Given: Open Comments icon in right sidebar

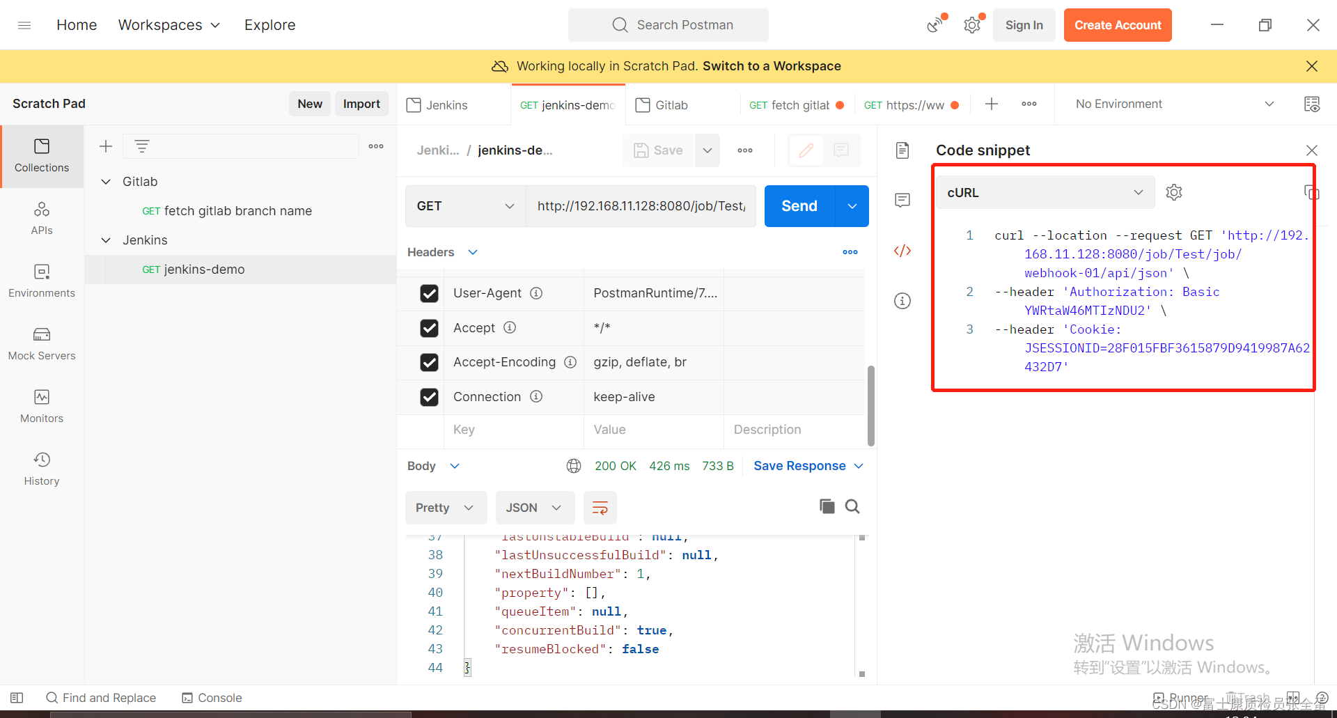Looking at the screenshot, I should pos(902,201).
